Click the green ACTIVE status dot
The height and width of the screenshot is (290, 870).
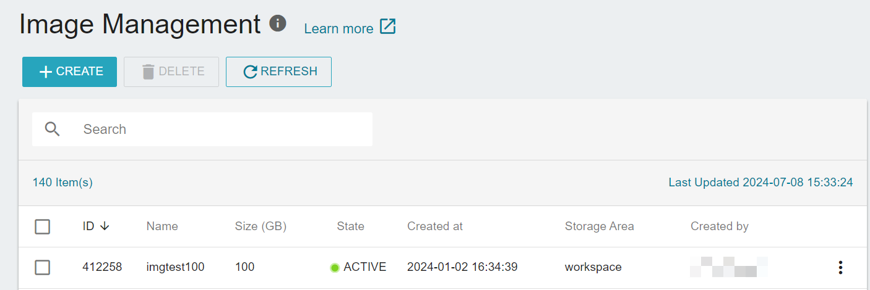335,268
